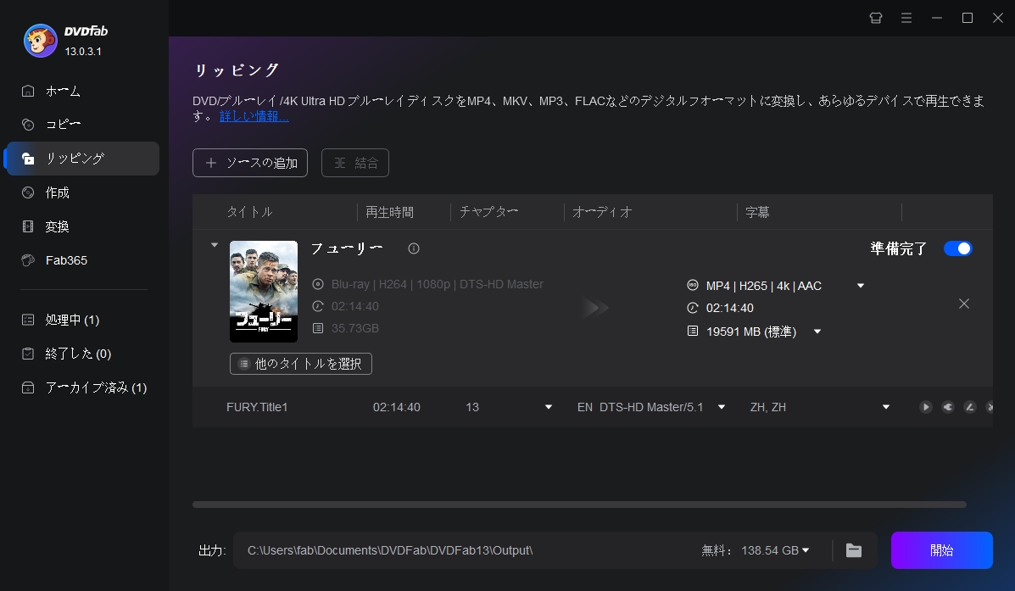Click the オーディオ column header
Image resolution: width=1015 pixels, height=591 pixels.
[602, 212]
